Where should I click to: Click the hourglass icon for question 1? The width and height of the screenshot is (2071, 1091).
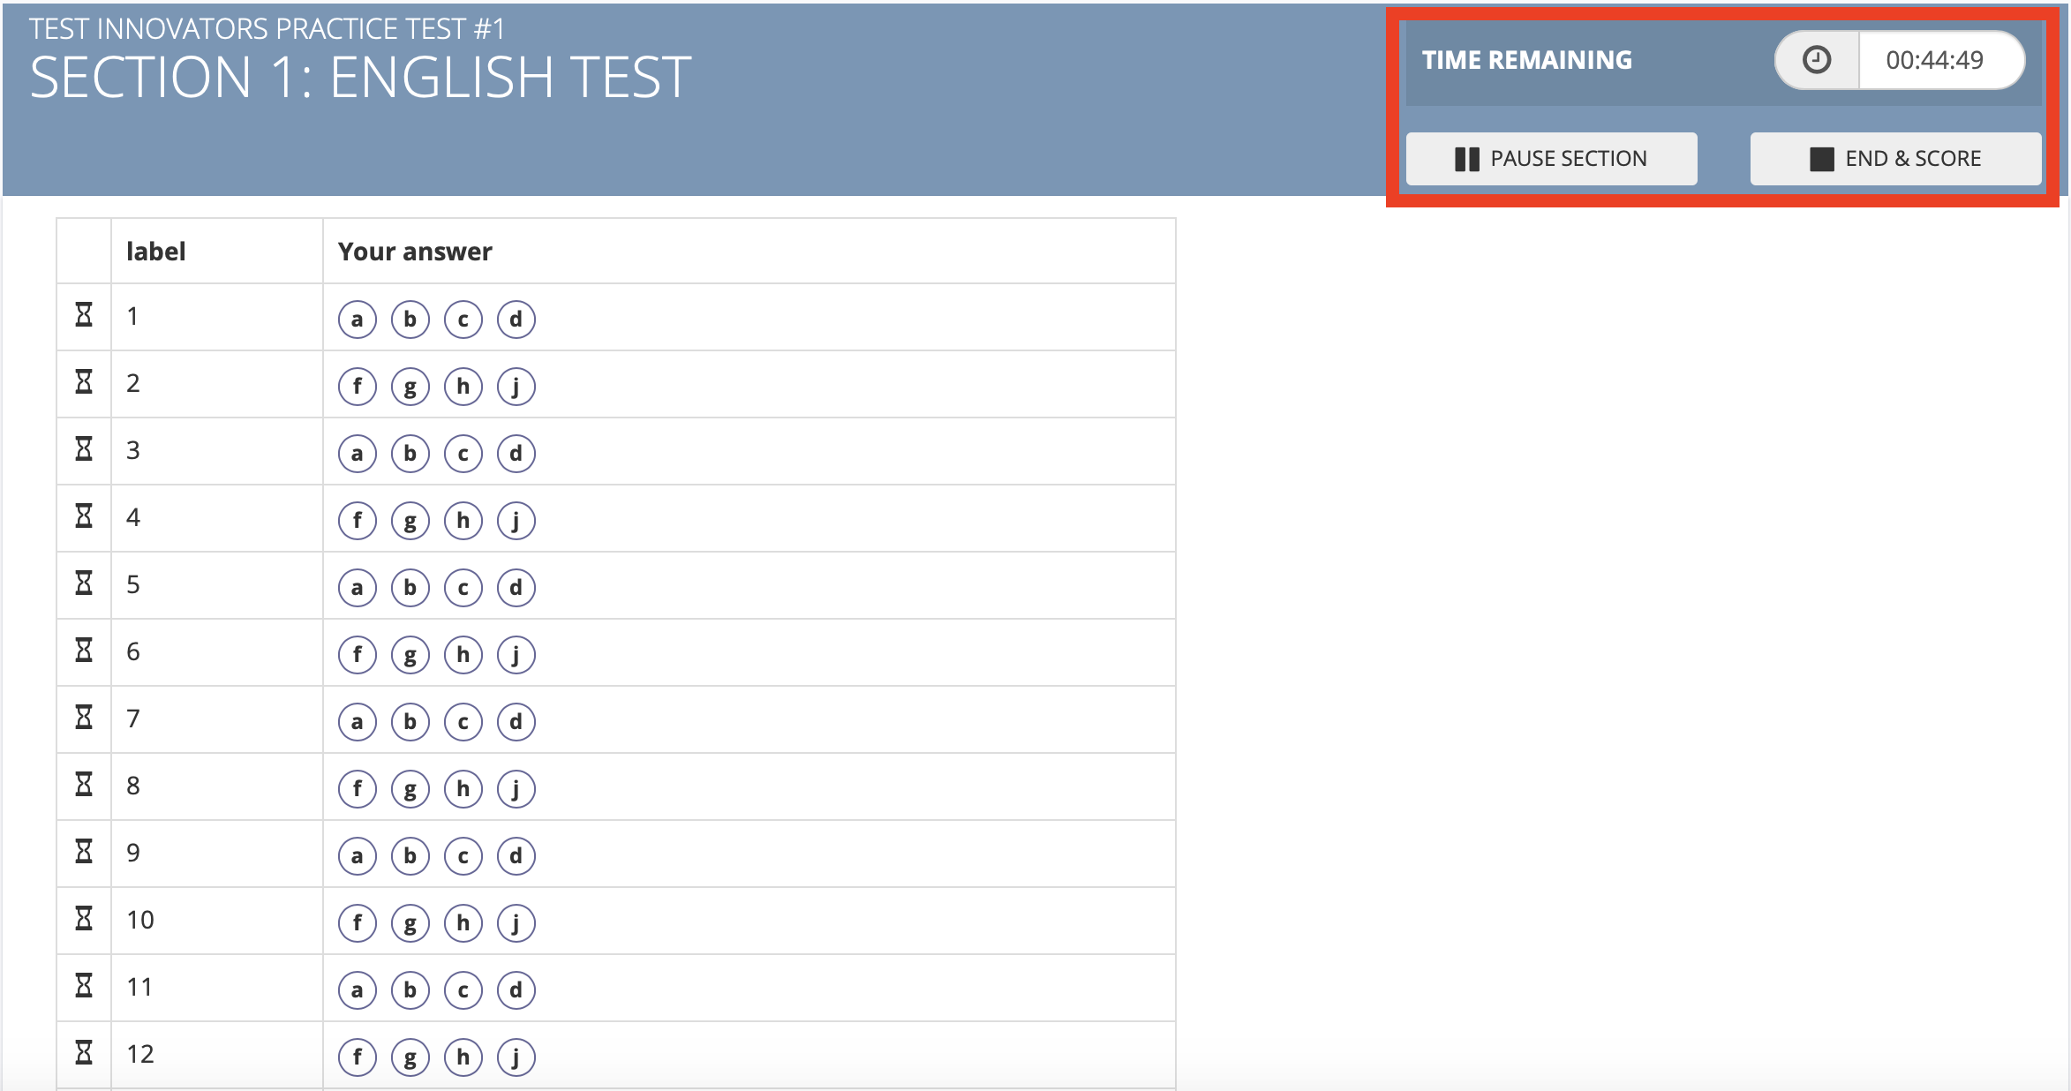click(84, 315)
